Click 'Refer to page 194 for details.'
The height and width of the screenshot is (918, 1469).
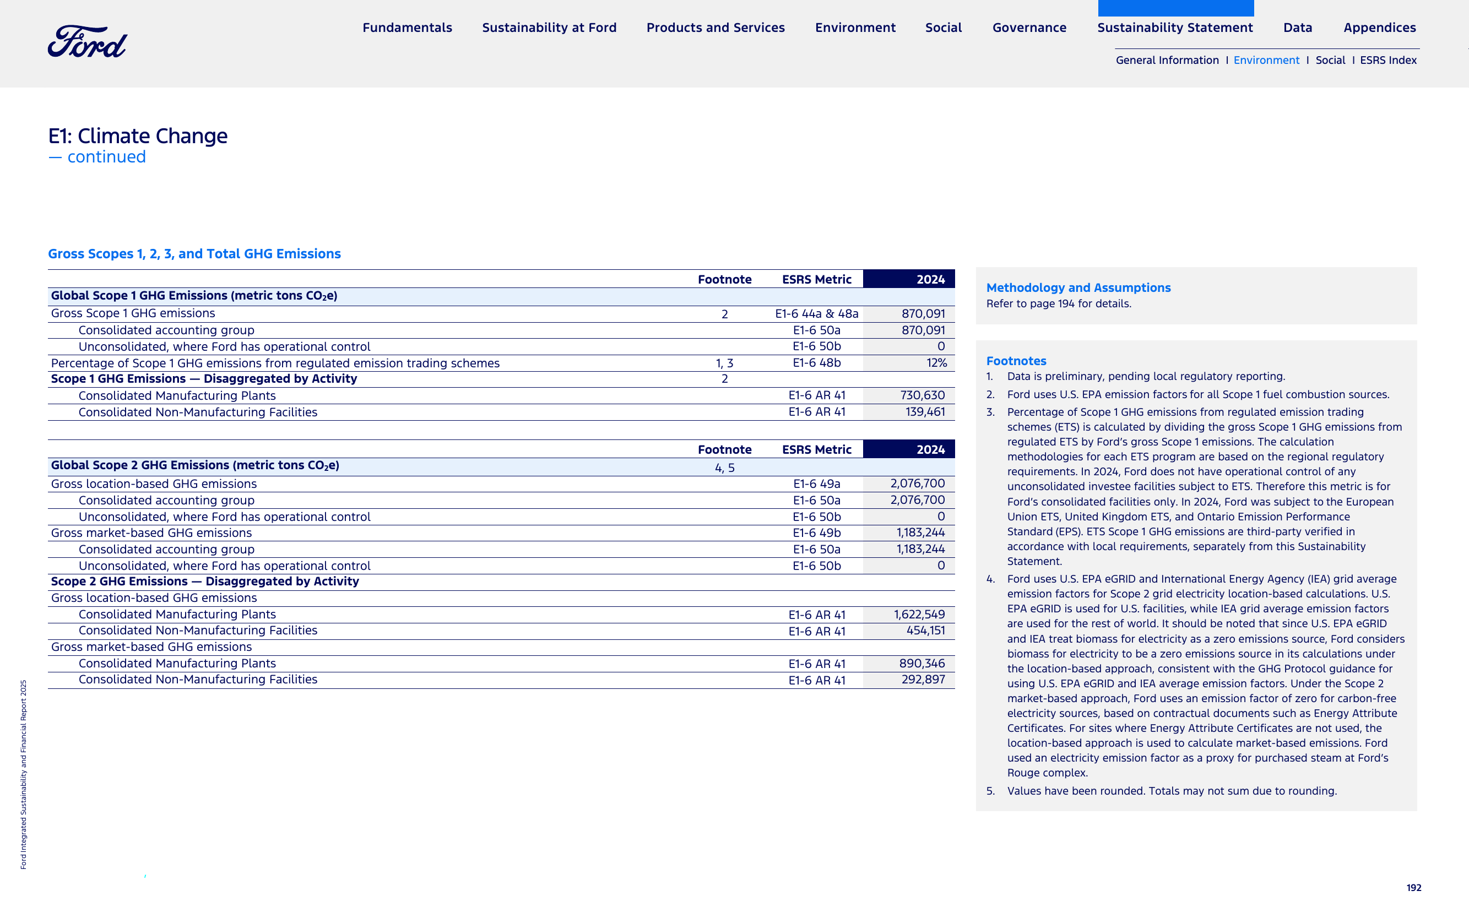[x=1059, y=303]
